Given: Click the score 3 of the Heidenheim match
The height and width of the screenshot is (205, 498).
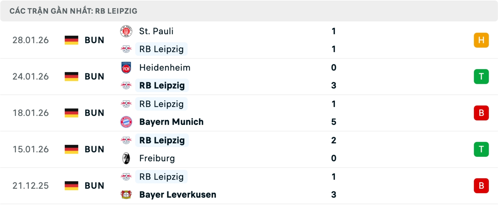Looking at the screenshot, I should (334, 85).
